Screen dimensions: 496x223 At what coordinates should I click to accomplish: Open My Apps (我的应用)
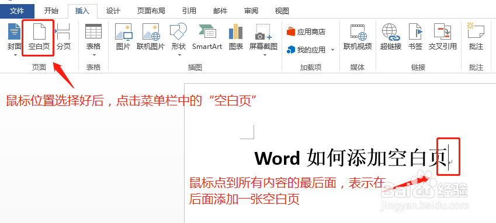tap(306, 50)
